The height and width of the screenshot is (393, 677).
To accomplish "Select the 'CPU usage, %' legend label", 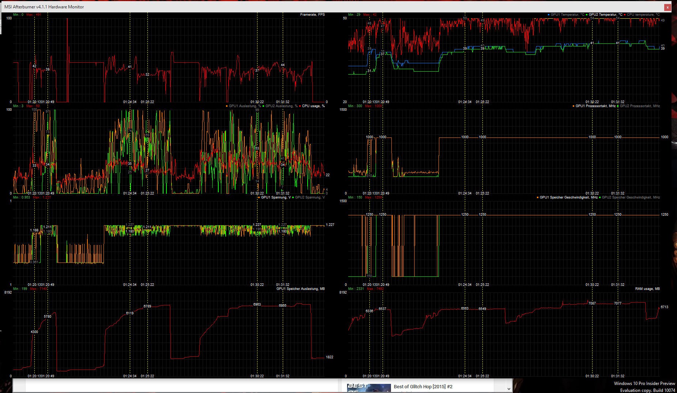I will (313, 106).
